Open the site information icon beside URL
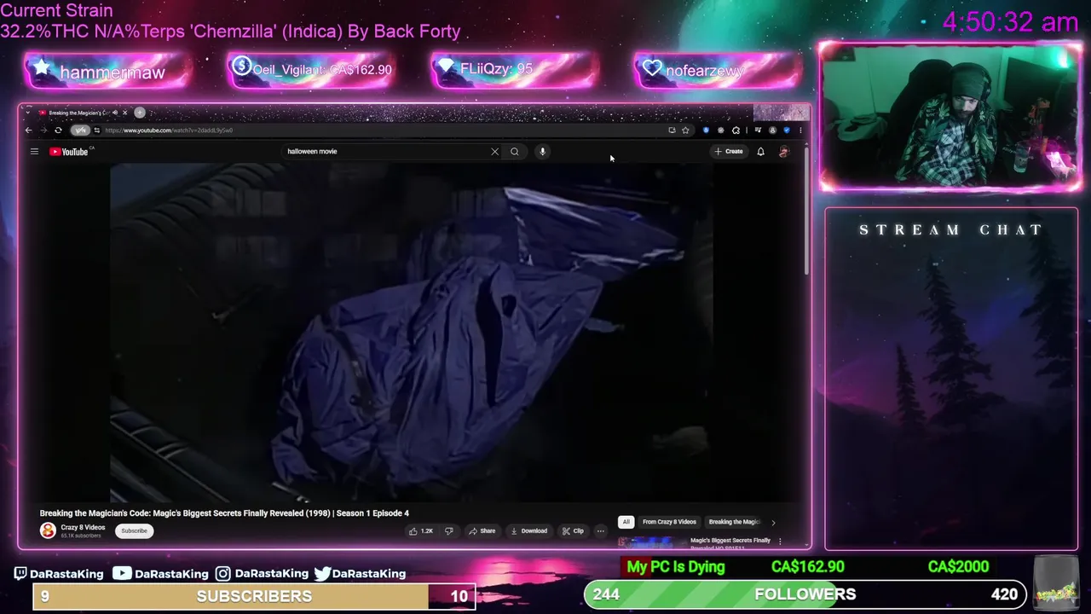The height and width of the screenshot is (614, 1091). [x=96, y=130]
